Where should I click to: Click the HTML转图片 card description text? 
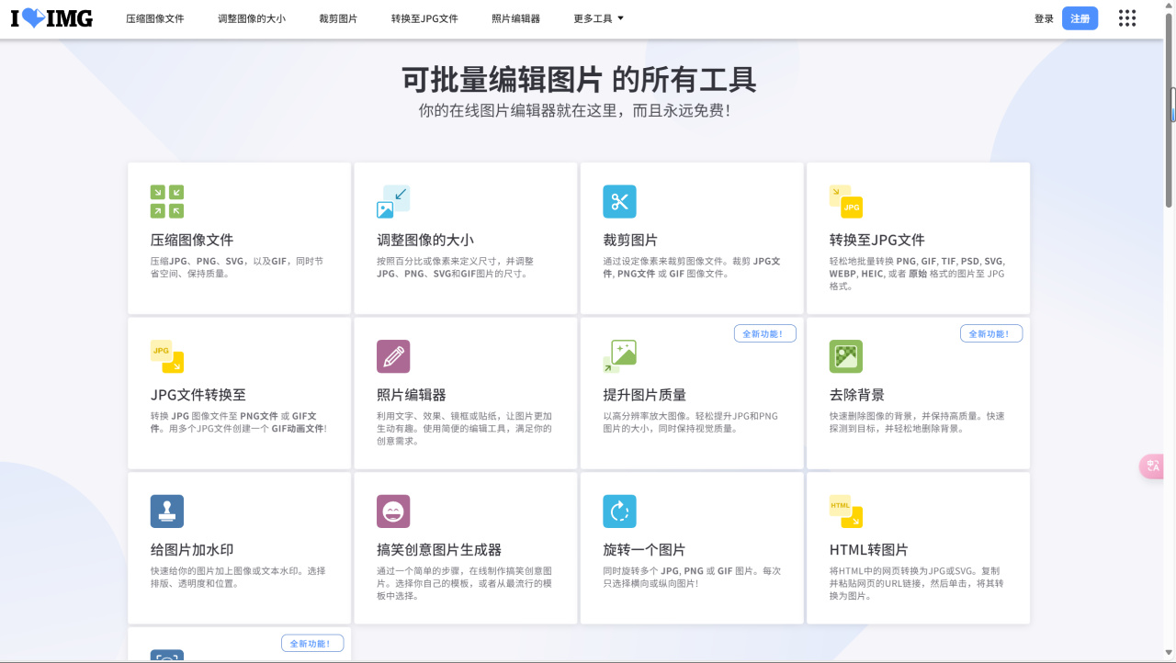(917, 584)
